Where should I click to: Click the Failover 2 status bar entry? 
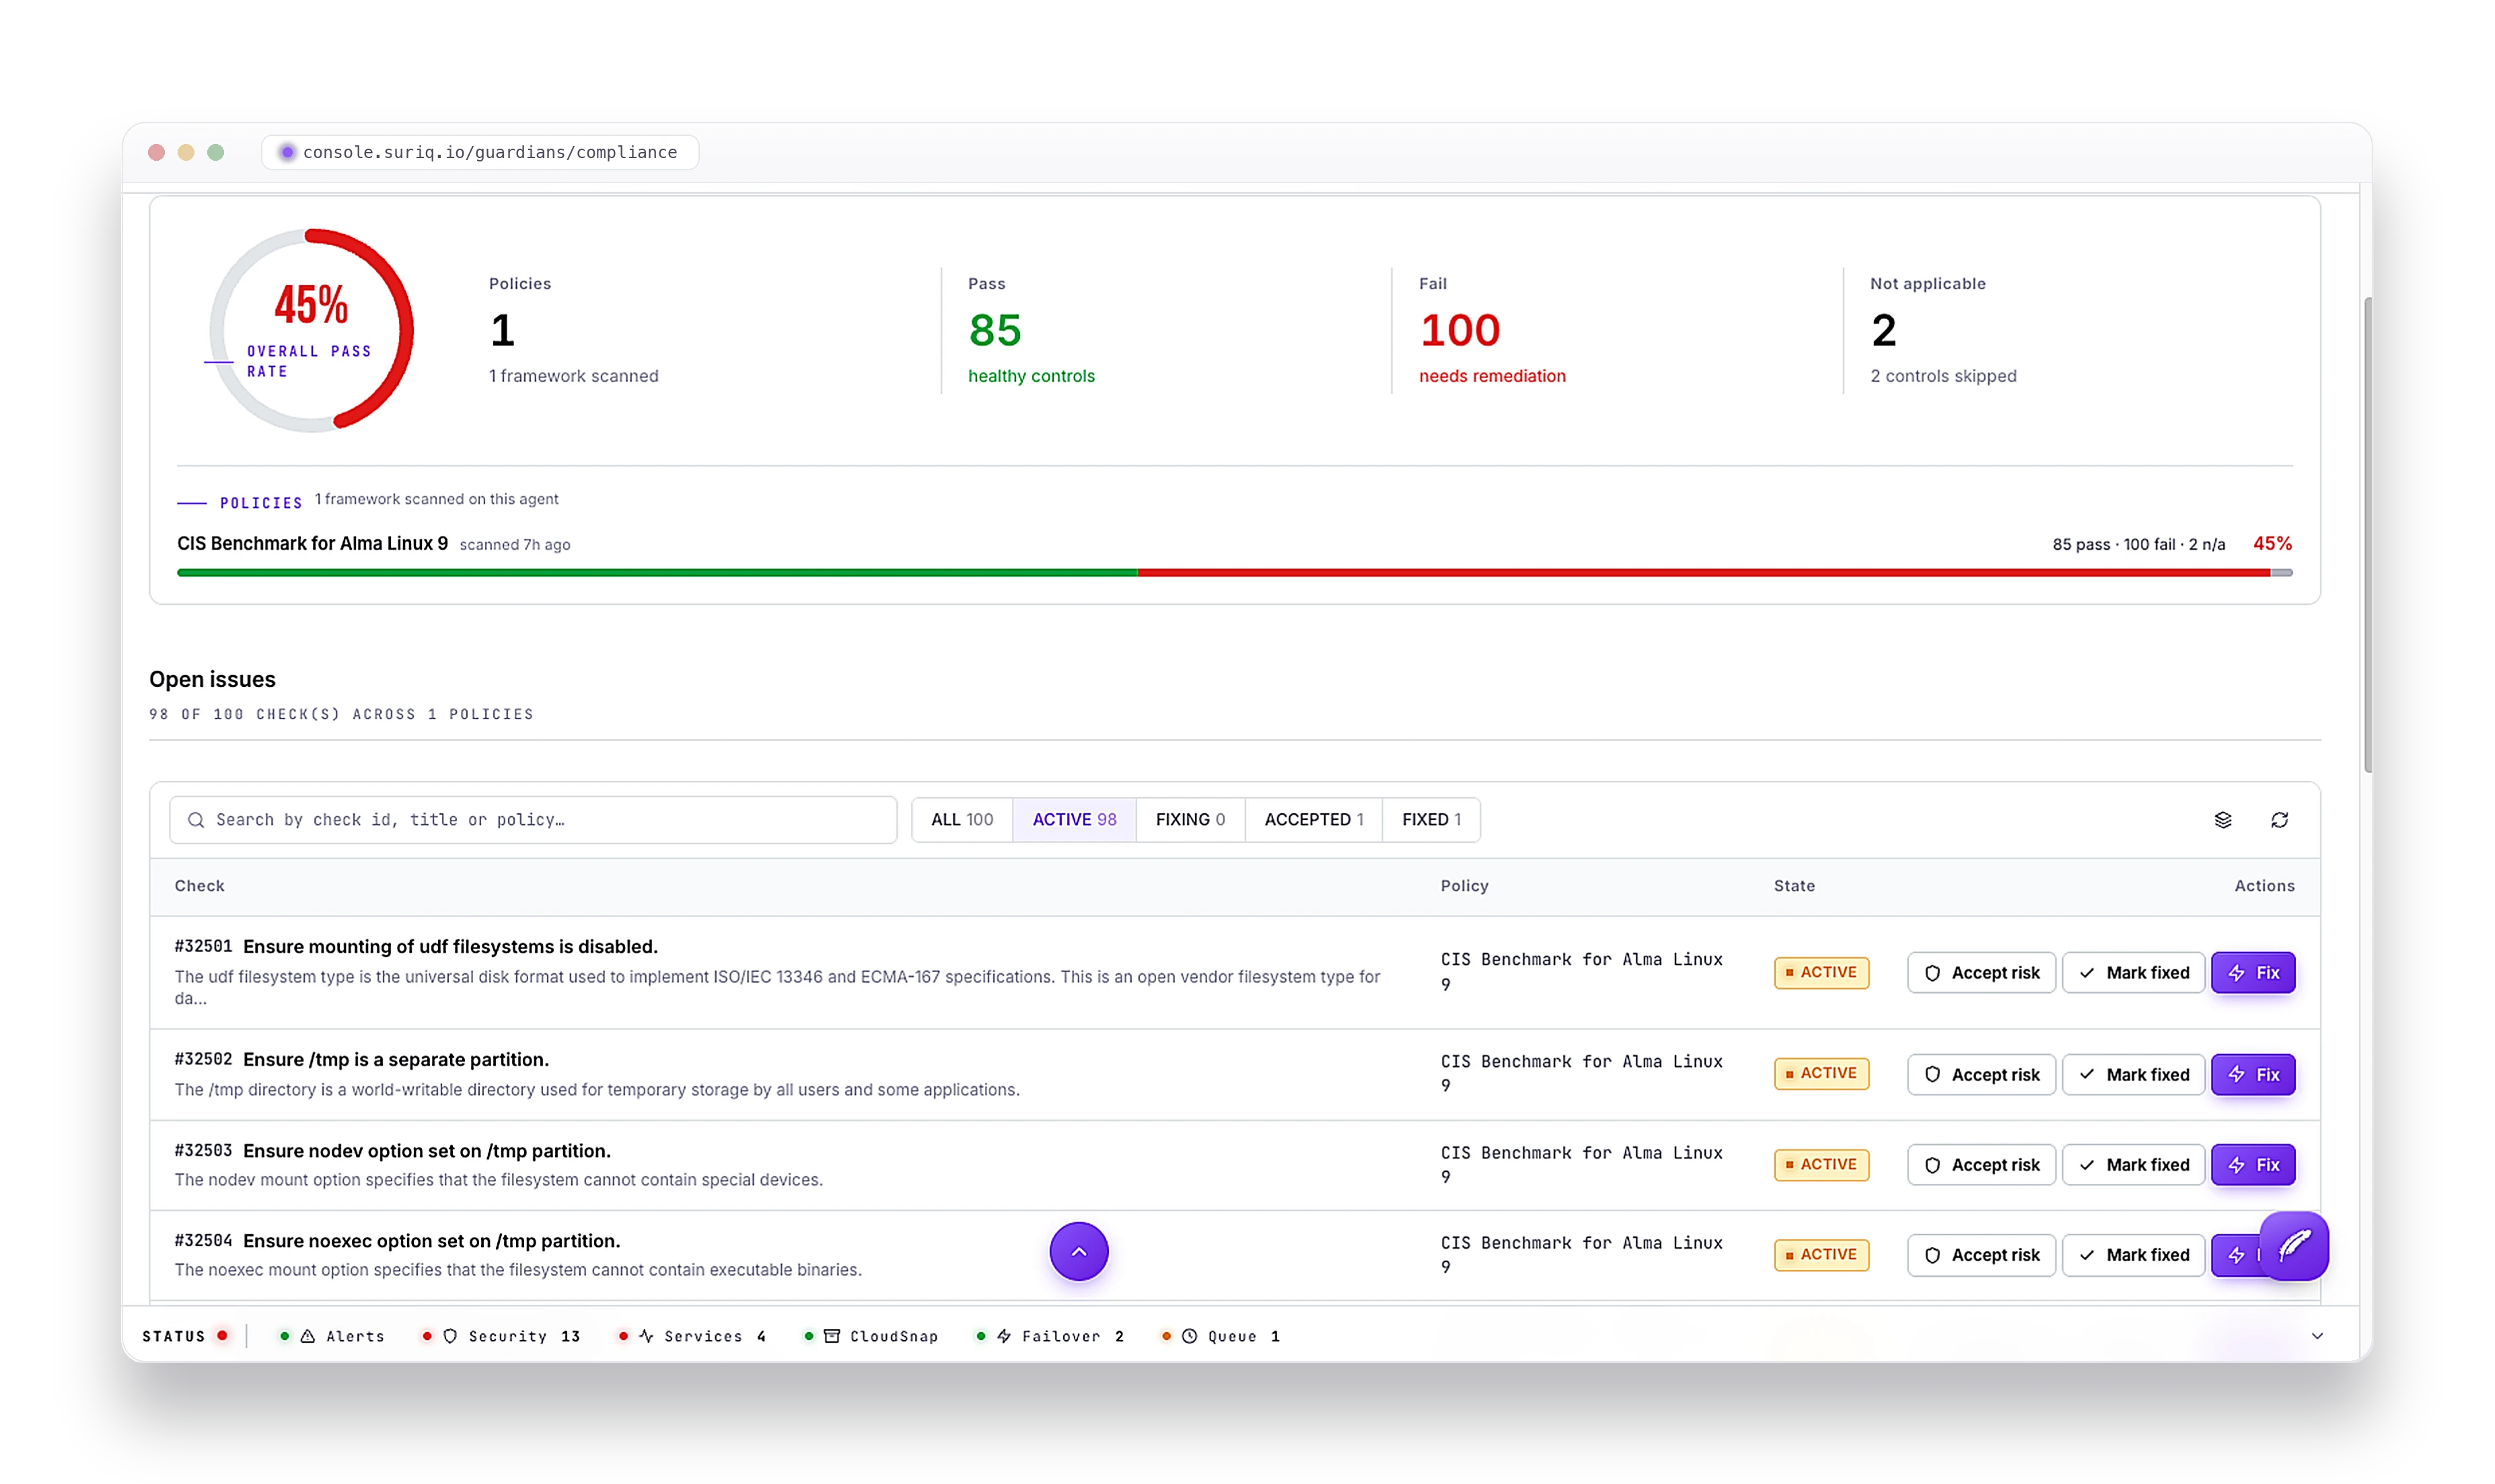[x=1050, y=1336]
